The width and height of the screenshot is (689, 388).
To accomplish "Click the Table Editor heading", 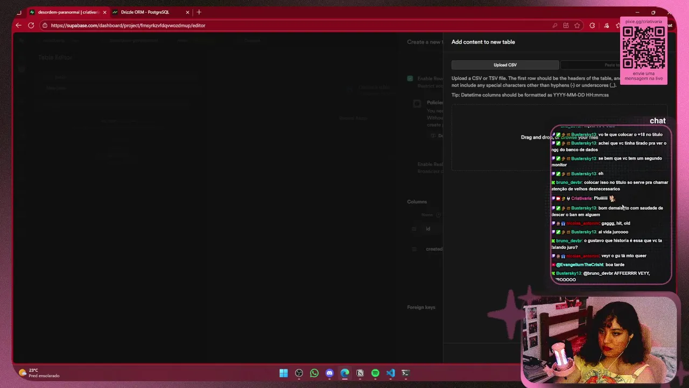I will coord(55,57).
